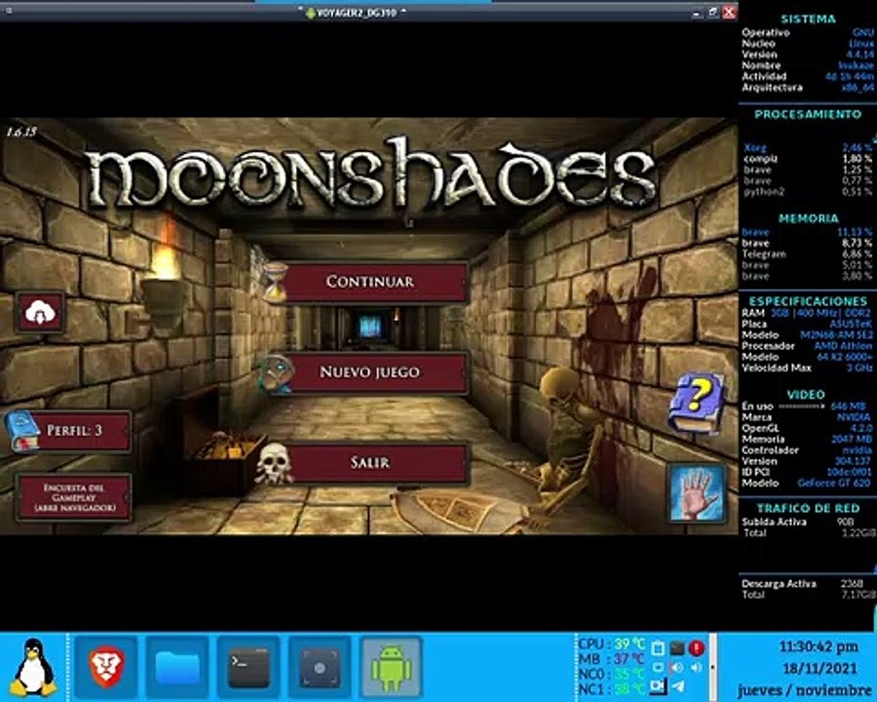This screenshot has width=877, height=702.
Task: Click the hourglass beside Continuar
Action: click(275, 283)
